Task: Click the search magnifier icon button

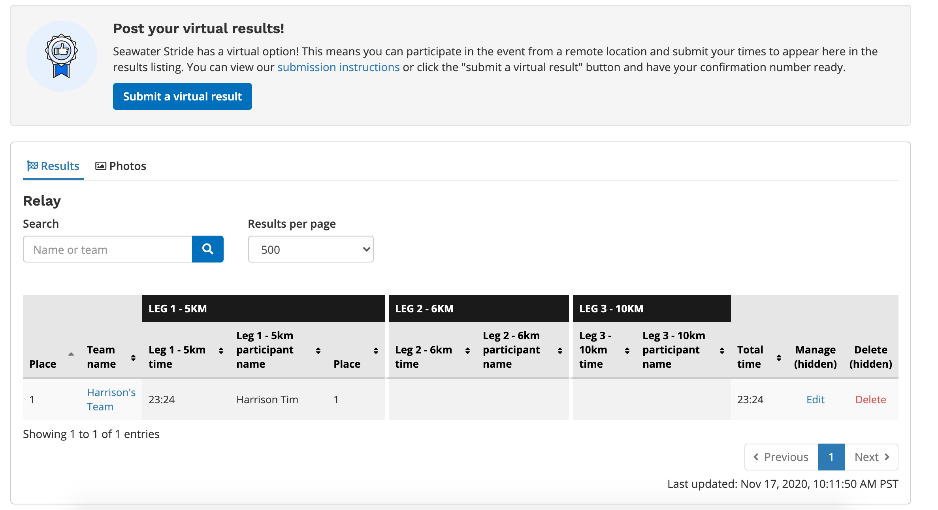Action: (x=207, y=249)
